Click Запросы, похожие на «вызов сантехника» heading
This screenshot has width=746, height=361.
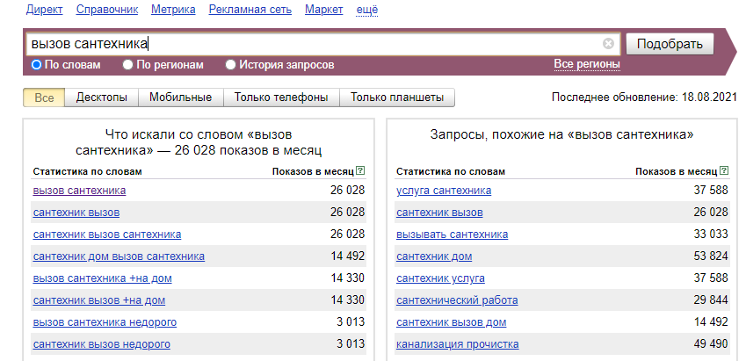(561, 134)
